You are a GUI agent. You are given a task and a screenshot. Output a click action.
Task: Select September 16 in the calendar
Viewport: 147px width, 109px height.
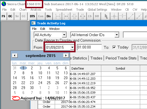pyautogui.click(x=32, y=78)
